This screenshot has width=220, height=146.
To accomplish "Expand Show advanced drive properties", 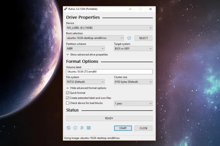I will tap(87, 54).
